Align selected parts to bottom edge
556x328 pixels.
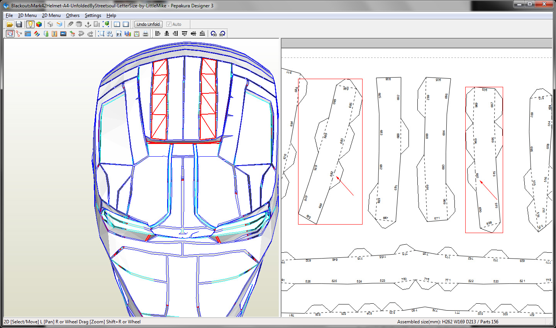tap(202, 34)
